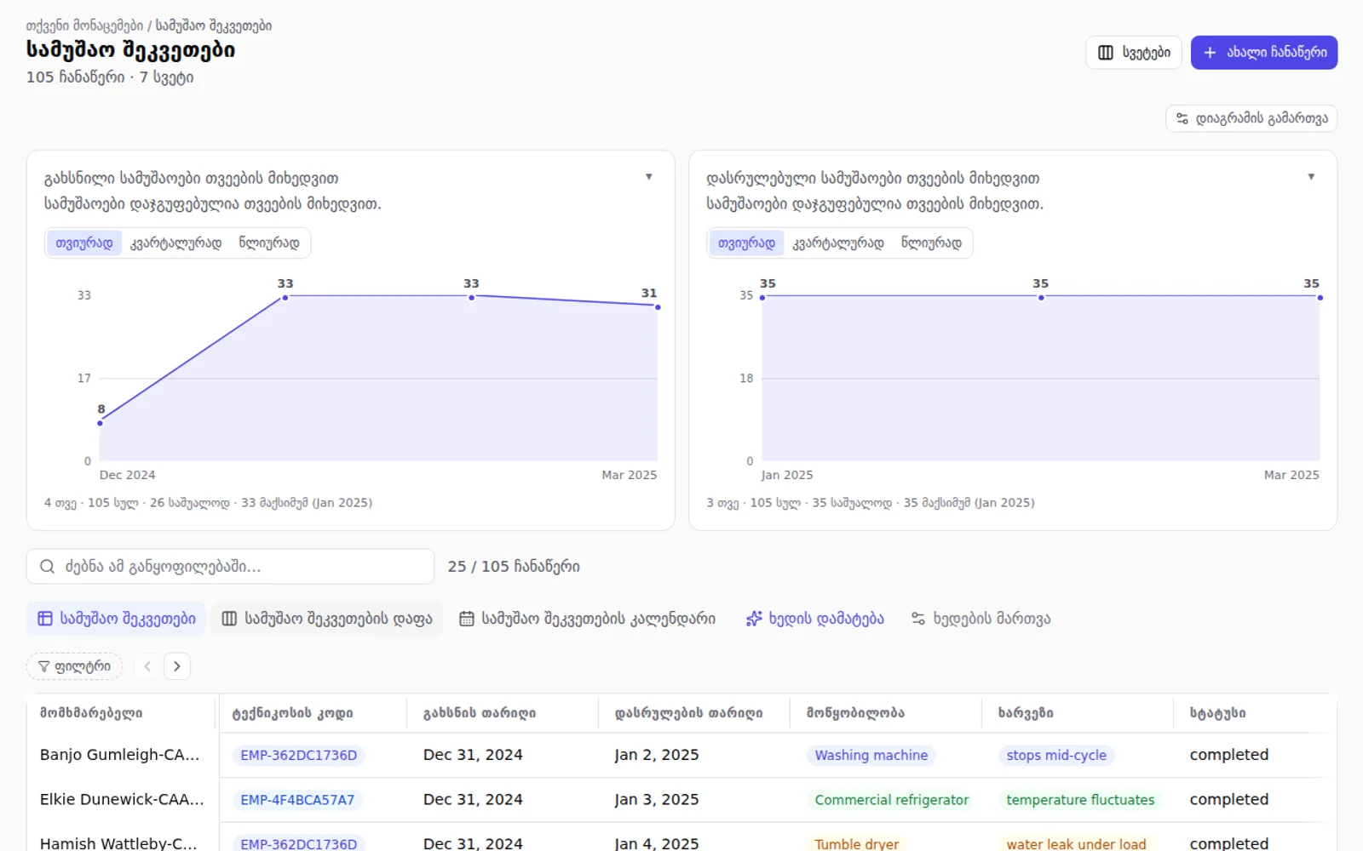Expand the right chart dropdown arrow
Image resolution: width=1363 pixels, height=851 pixels.
[1311, 177]
